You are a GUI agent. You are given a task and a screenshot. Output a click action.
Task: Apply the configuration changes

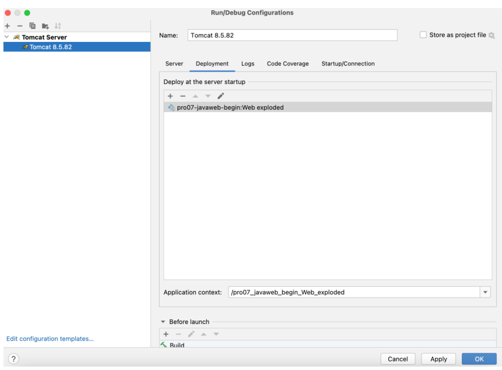click(439, 359)
